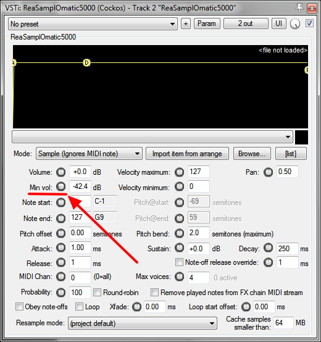
Task: Click the Probability value field
Action: pos(80,292)
